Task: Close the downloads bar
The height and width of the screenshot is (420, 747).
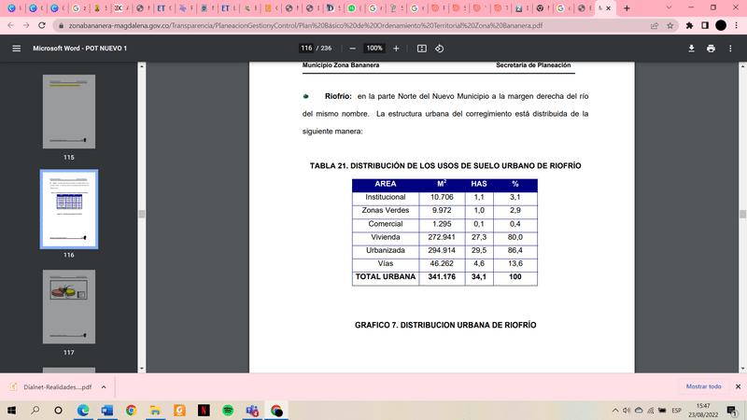Action: click(738, 386)
